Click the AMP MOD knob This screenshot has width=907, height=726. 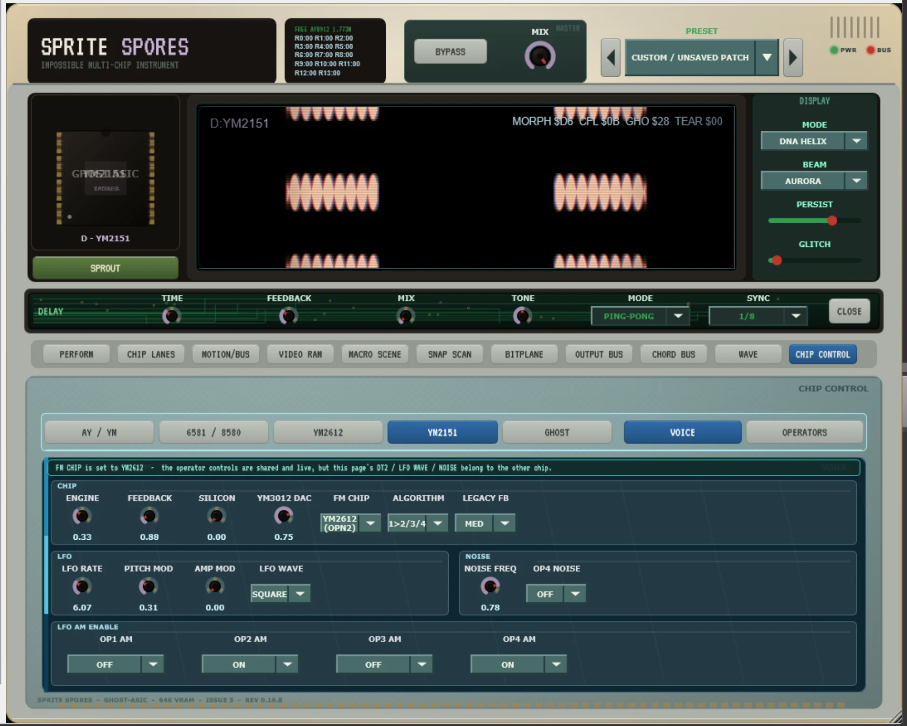click(215, 587)
